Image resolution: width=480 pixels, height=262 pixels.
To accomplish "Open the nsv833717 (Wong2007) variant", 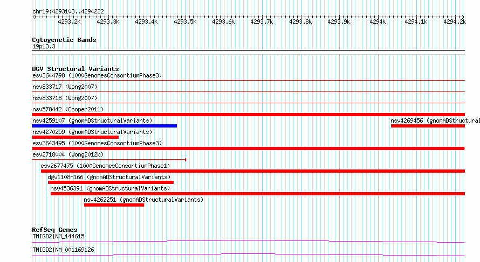I will coord(65,87).
